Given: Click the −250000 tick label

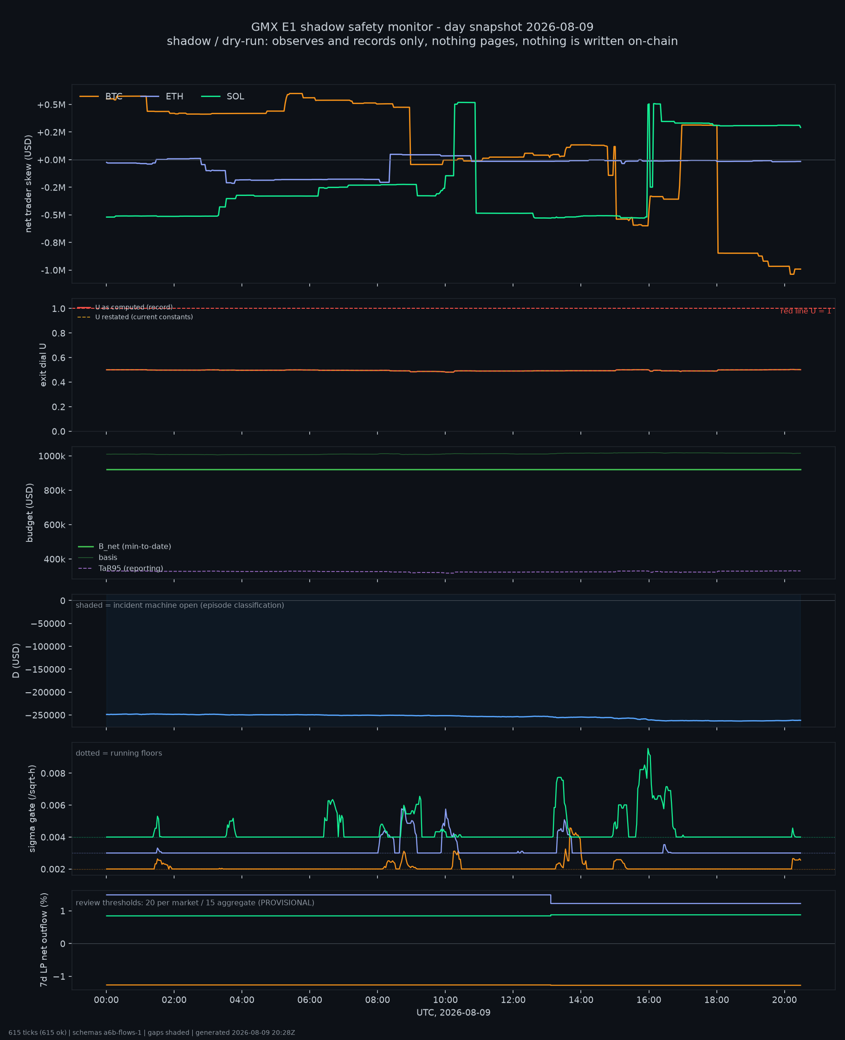Looking at the screenshot, I should [46, 715].
